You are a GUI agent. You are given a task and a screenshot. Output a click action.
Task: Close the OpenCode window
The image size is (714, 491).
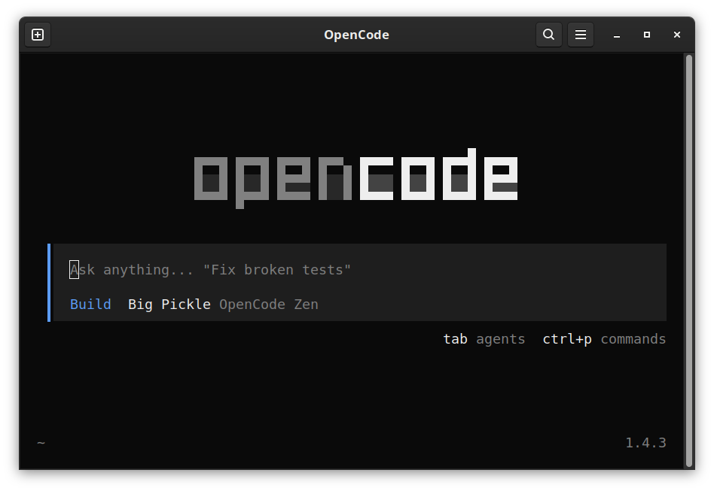676,35
